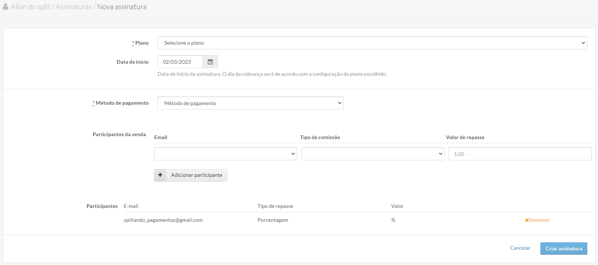Click the Método de pagamento field label

point(122,103)
